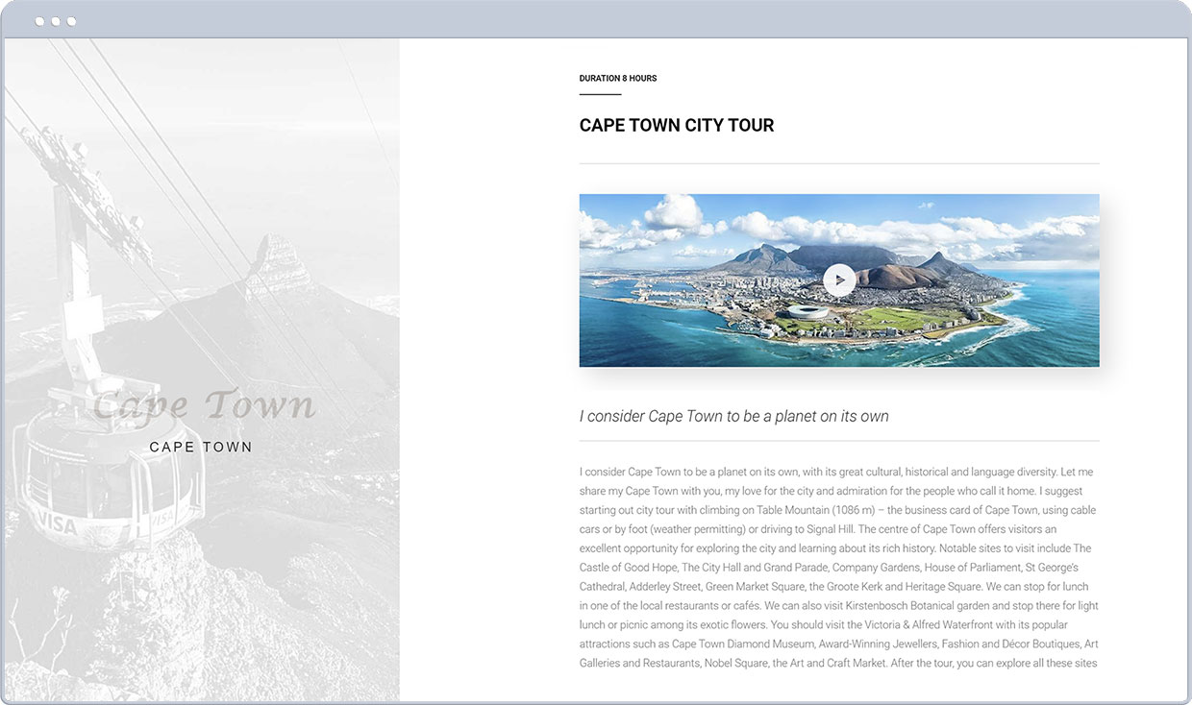Click the first window control dot
Viewport: 1192px width, 705px height.
[x=39, y=21]
